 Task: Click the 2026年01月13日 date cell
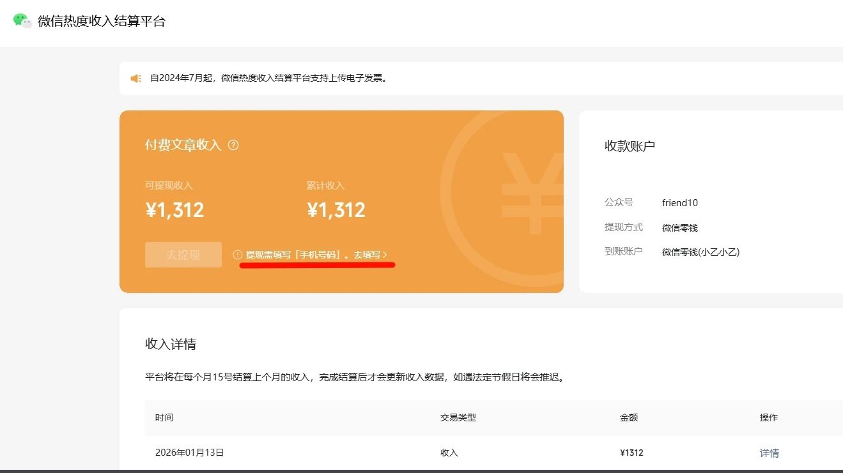coord(190,453)
